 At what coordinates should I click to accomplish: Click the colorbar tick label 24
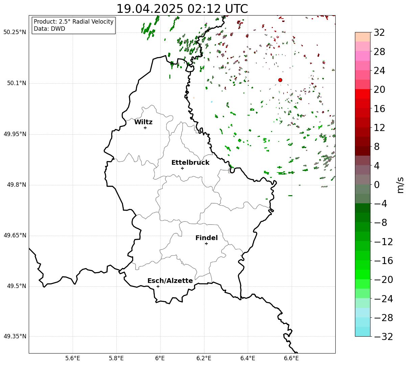click(x=379, y=71)
